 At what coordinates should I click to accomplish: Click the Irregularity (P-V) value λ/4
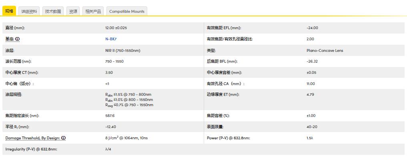(x=108, y=149)
